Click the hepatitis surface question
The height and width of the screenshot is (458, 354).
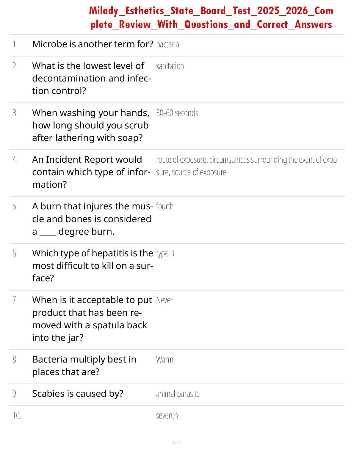[x=92, y=266]
